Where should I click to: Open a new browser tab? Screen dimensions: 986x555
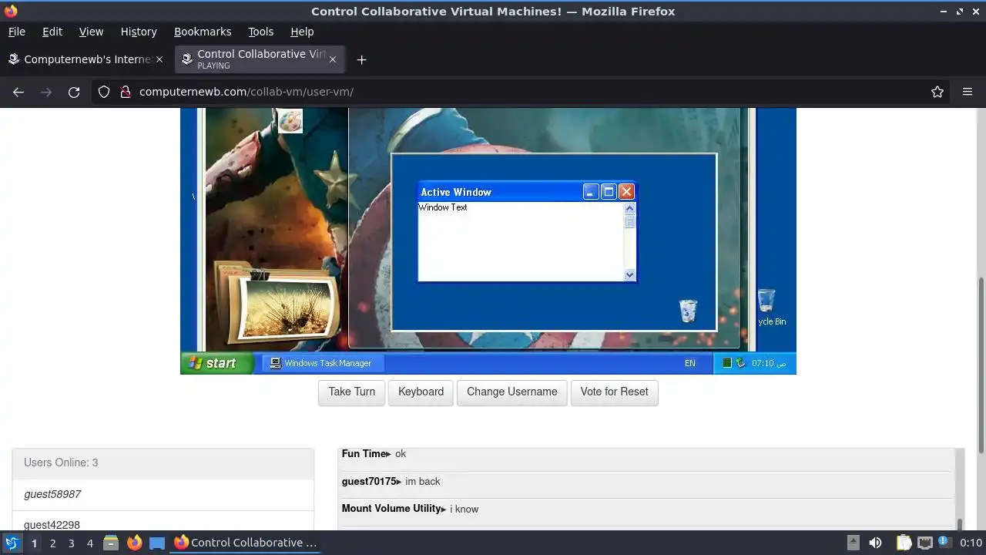pos(361,59)
